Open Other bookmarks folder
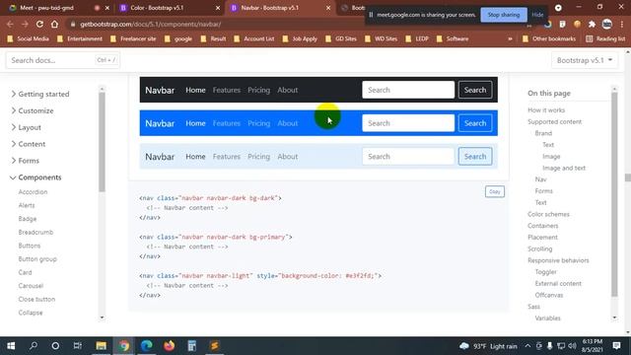The image size is (631, 355). point(549,39)
